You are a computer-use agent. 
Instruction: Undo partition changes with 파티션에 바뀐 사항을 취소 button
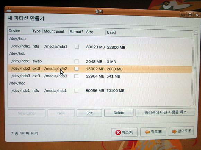pos(165,112)
